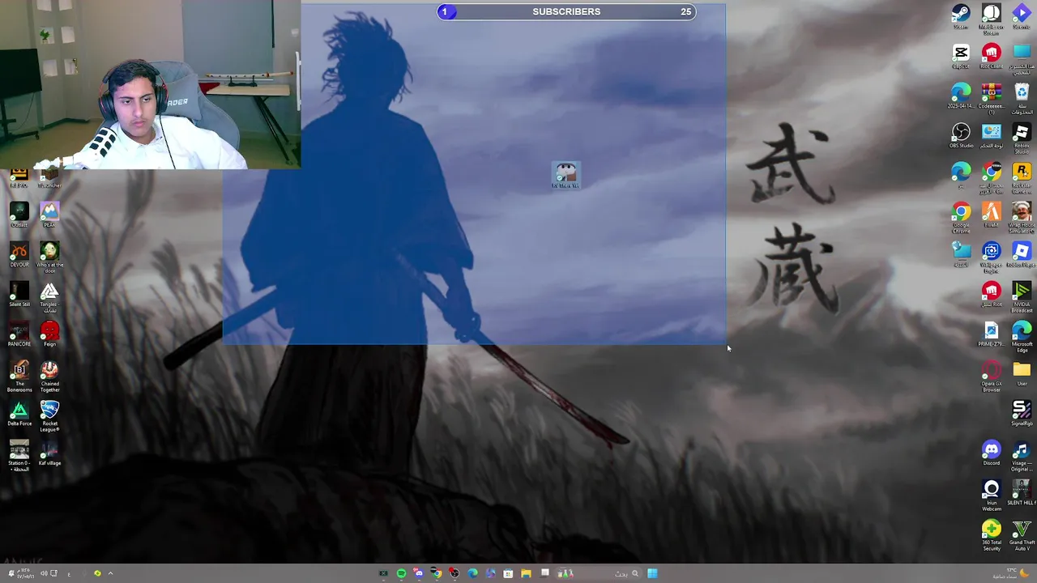Open the Visage Original soundtrack shortcut
The height and width of the screenshot is (583, 1037).
pos(1022,456)
